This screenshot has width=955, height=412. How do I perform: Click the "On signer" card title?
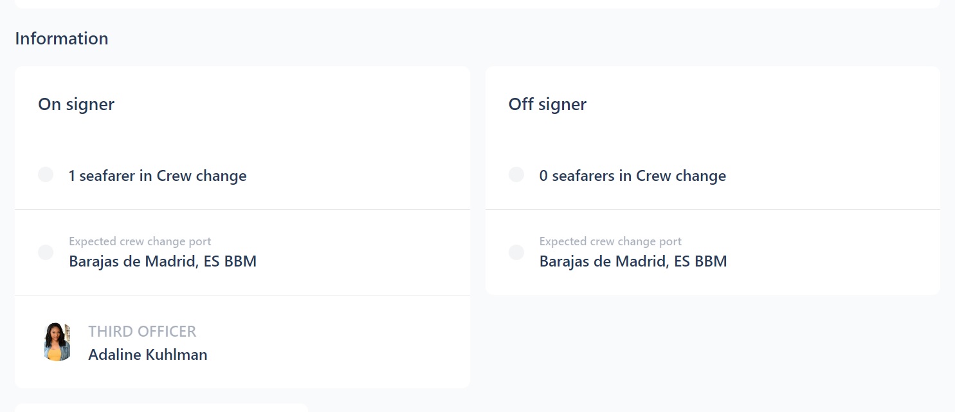pos(76,104)
